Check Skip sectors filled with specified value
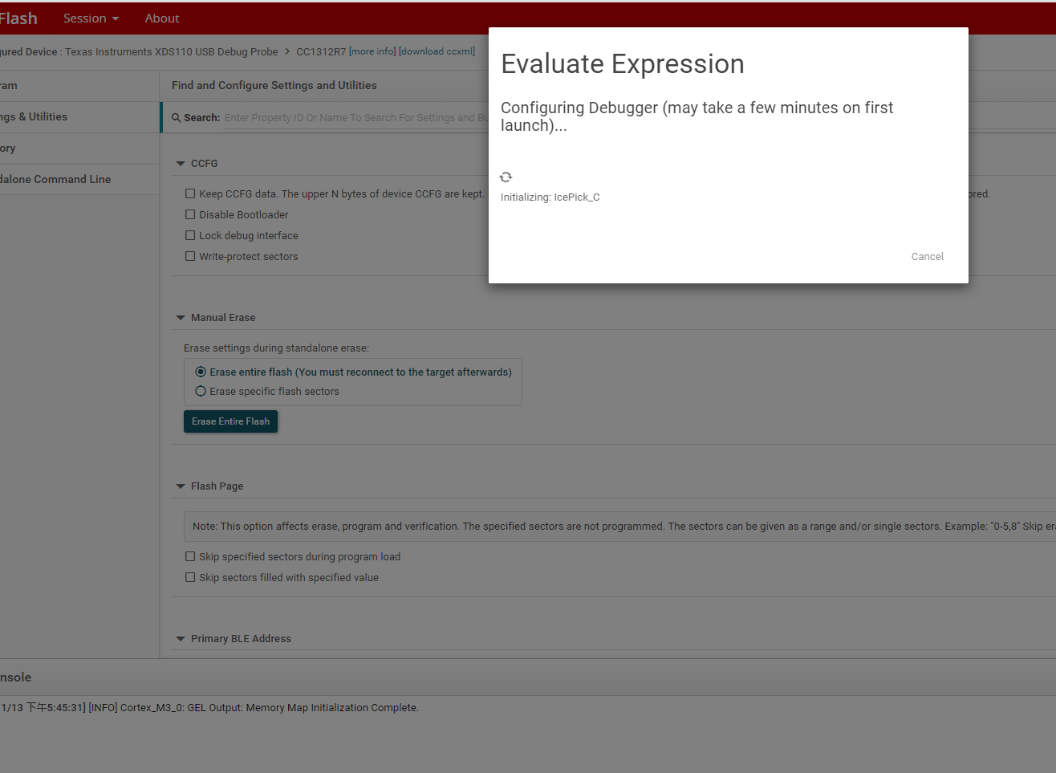This screenshot has height=773, width=1056. [x=190, y=577]
